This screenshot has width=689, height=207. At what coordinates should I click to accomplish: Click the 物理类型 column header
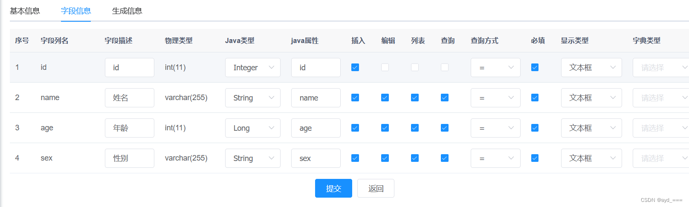179,40
